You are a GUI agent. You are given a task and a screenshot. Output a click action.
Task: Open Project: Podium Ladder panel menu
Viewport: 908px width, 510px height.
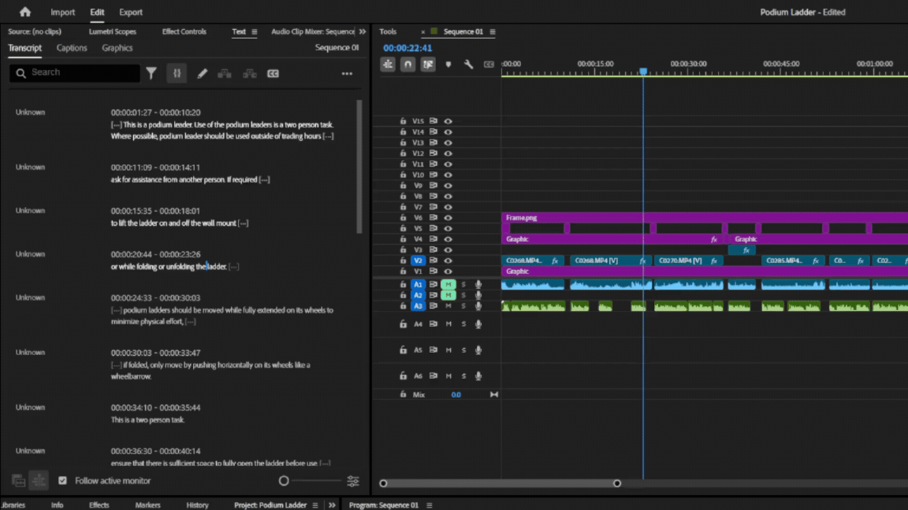click(315, 504)
